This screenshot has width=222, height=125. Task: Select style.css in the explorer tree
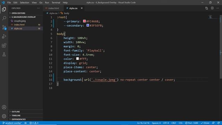26,28
